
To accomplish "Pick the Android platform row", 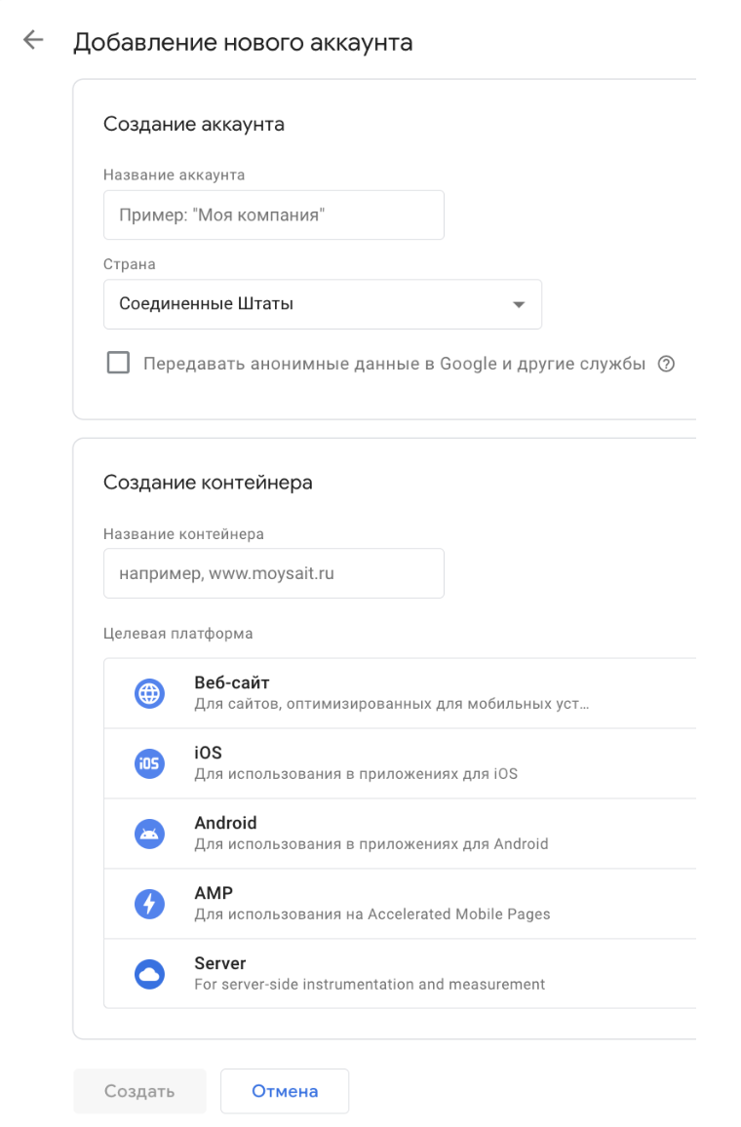I will tap(400, 834).
